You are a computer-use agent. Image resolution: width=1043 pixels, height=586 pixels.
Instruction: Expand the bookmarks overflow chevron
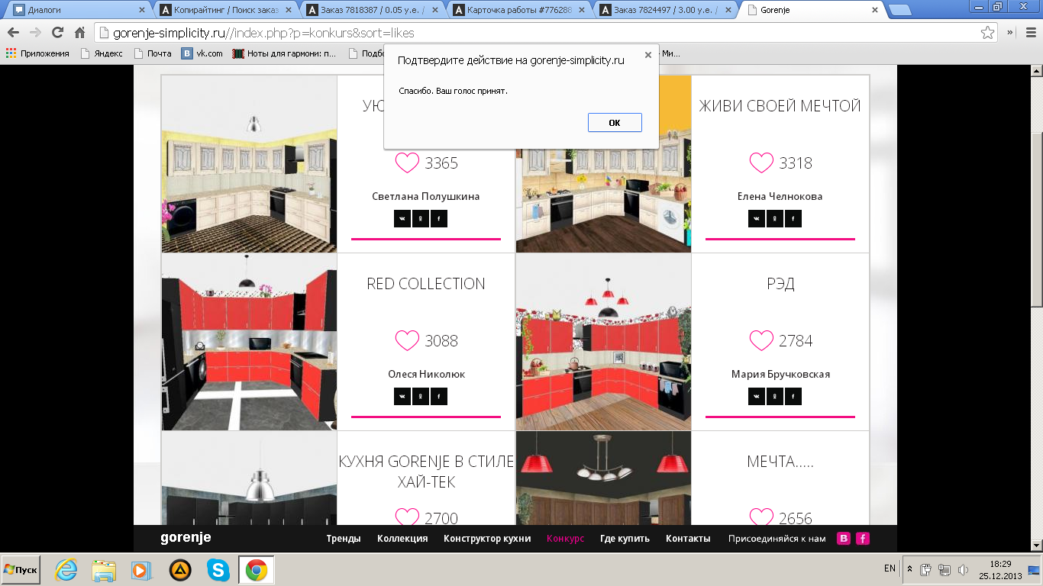pos(1010,33)
